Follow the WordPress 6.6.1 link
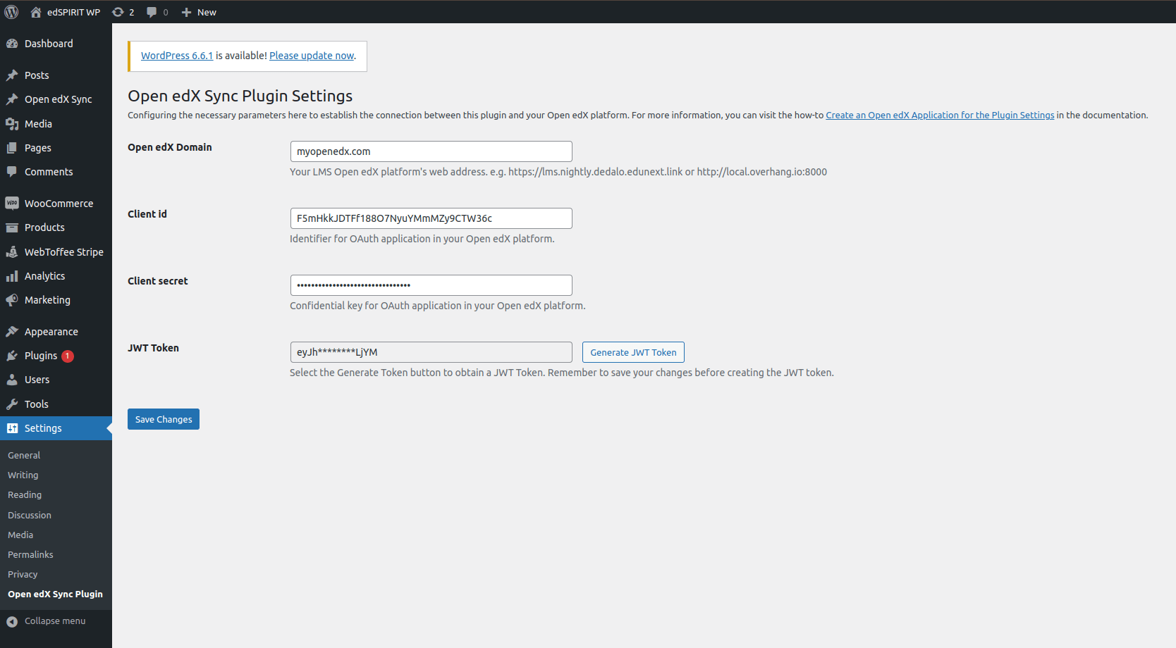Viewport: 1176px width, 648px height. [177, 56]
